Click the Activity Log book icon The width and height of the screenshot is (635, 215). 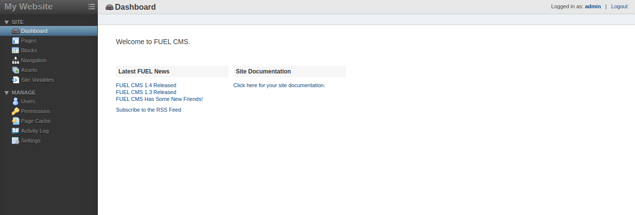coord(16,131)
